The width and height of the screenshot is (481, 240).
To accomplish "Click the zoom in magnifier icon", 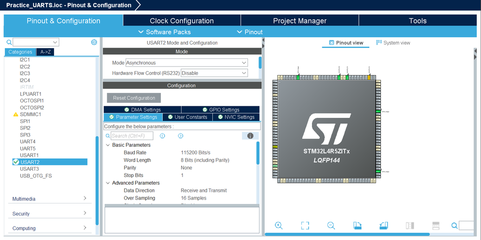I will 279,226.
